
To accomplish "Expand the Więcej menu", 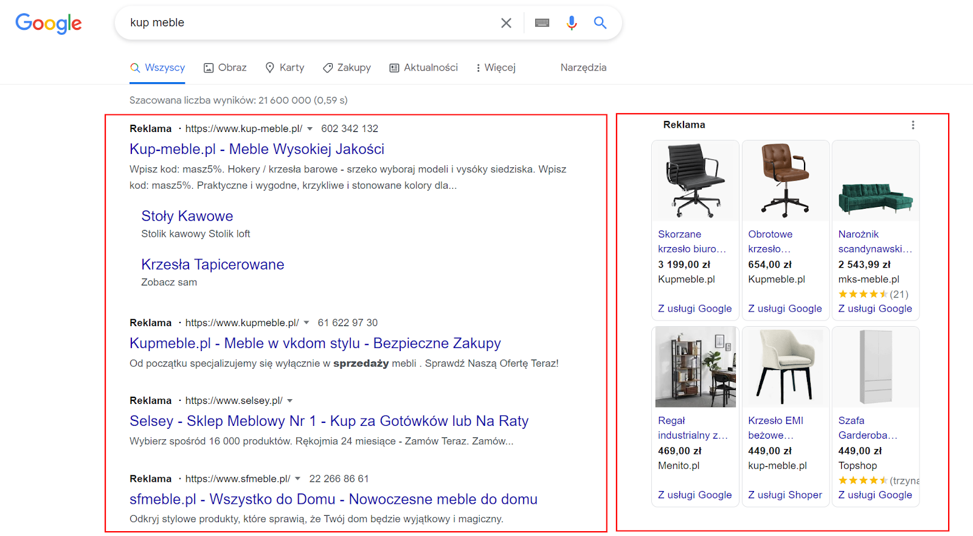I will (496, 68).
